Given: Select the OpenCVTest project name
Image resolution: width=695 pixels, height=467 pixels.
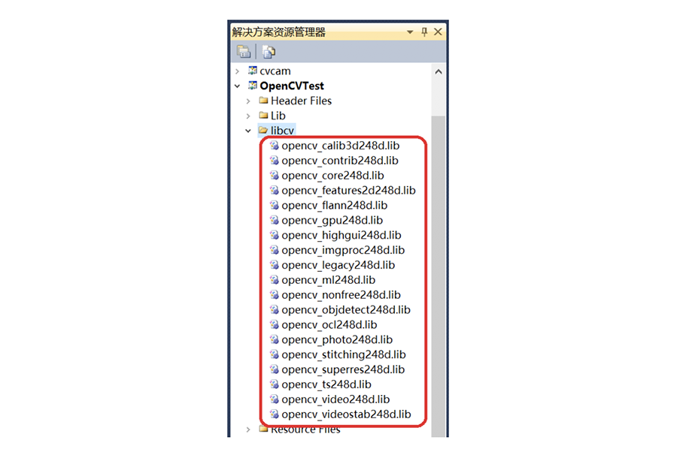Looking at the screenshot, I should tap(292, 86).
